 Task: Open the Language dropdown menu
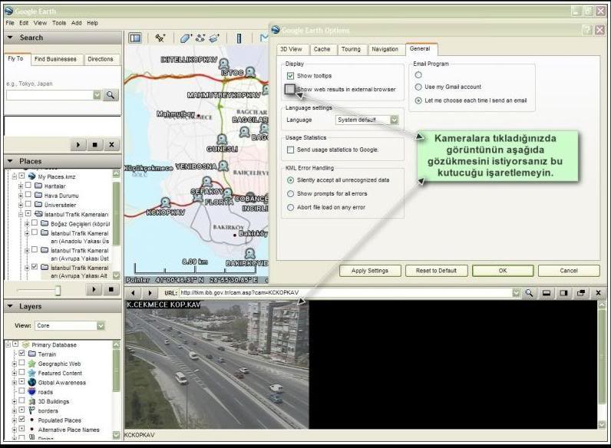point(395,120)
